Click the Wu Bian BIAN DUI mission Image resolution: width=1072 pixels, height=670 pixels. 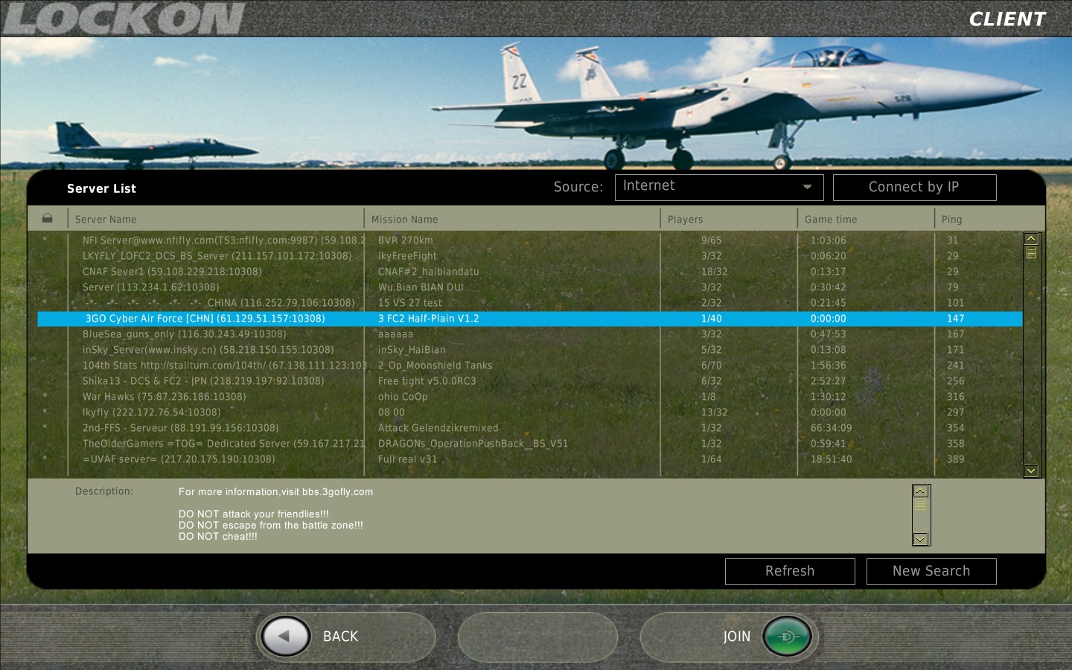tap(421, 287)
